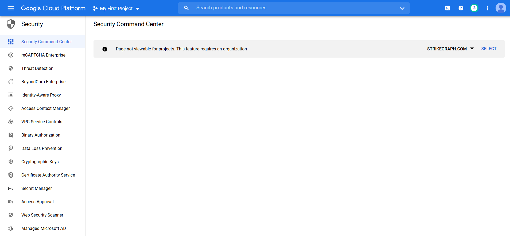Click the Security Command Center page heading

click(129, 24)
